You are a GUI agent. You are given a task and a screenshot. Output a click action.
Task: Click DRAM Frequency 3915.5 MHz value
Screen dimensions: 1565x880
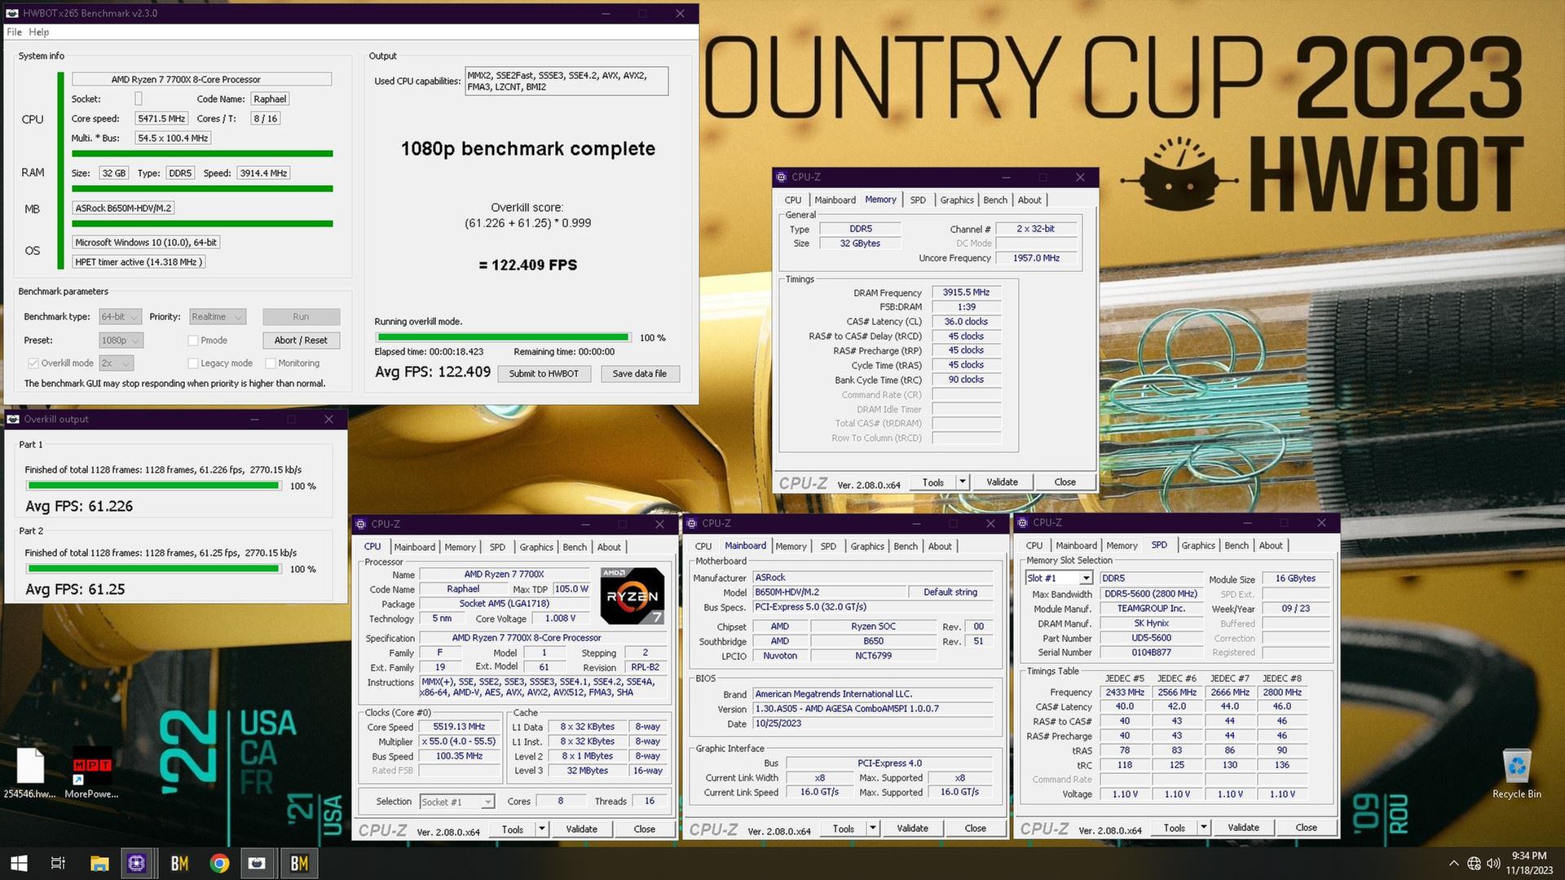tap(966, 293)
